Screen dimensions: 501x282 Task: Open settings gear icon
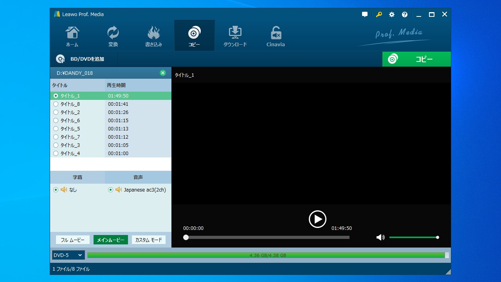[x=392, y=14]
